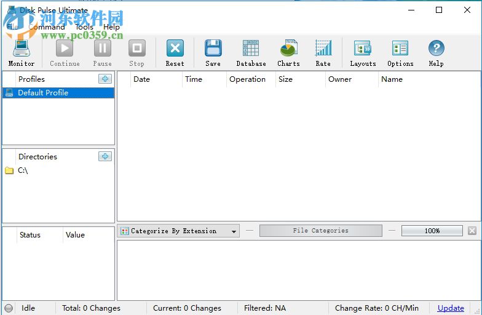Sort by the Name column header
The image size is (482, 315).
coord(429,79)
